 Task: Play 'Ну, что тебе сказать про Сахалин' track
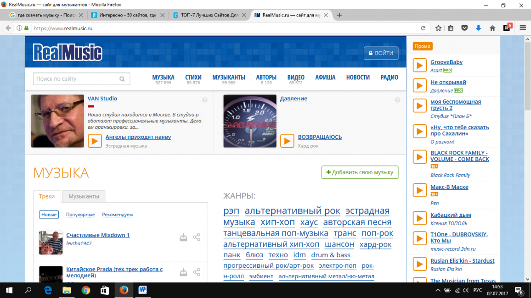pos(419,132)
